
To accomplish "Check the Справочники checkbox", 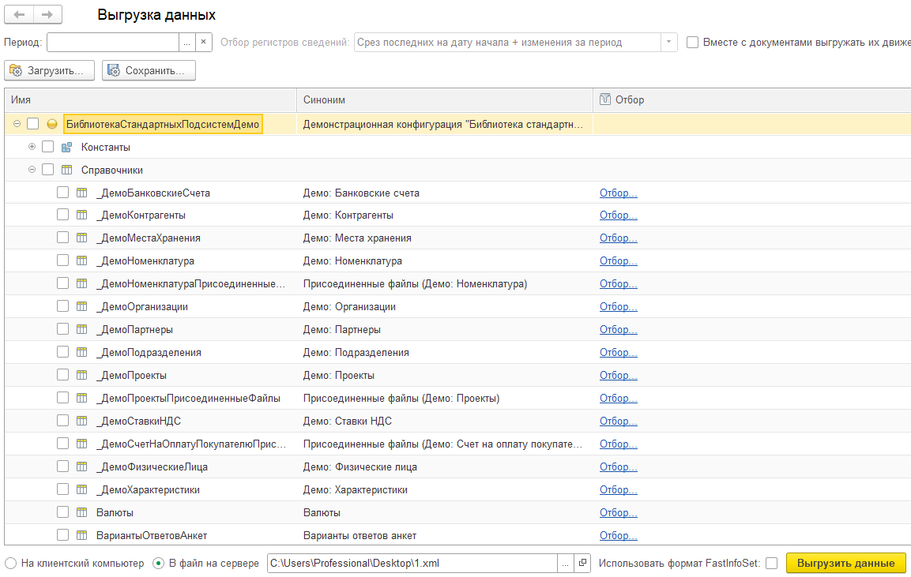I will coord(47,170).
